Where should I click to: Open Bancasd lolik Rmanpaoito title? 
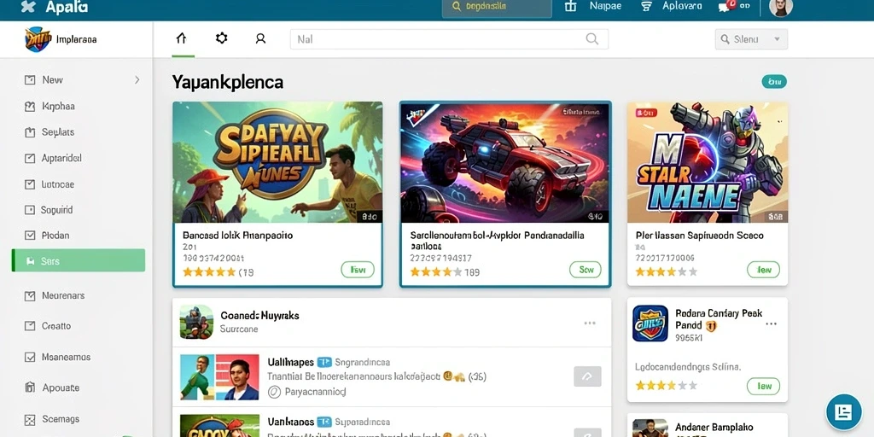point(238,236)
